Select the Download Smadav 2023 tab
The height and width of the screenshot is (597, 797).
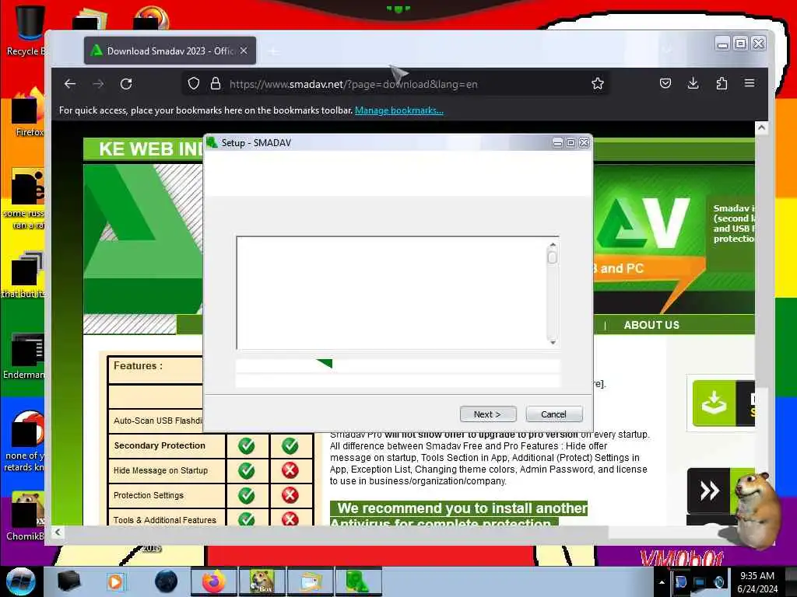170,51
